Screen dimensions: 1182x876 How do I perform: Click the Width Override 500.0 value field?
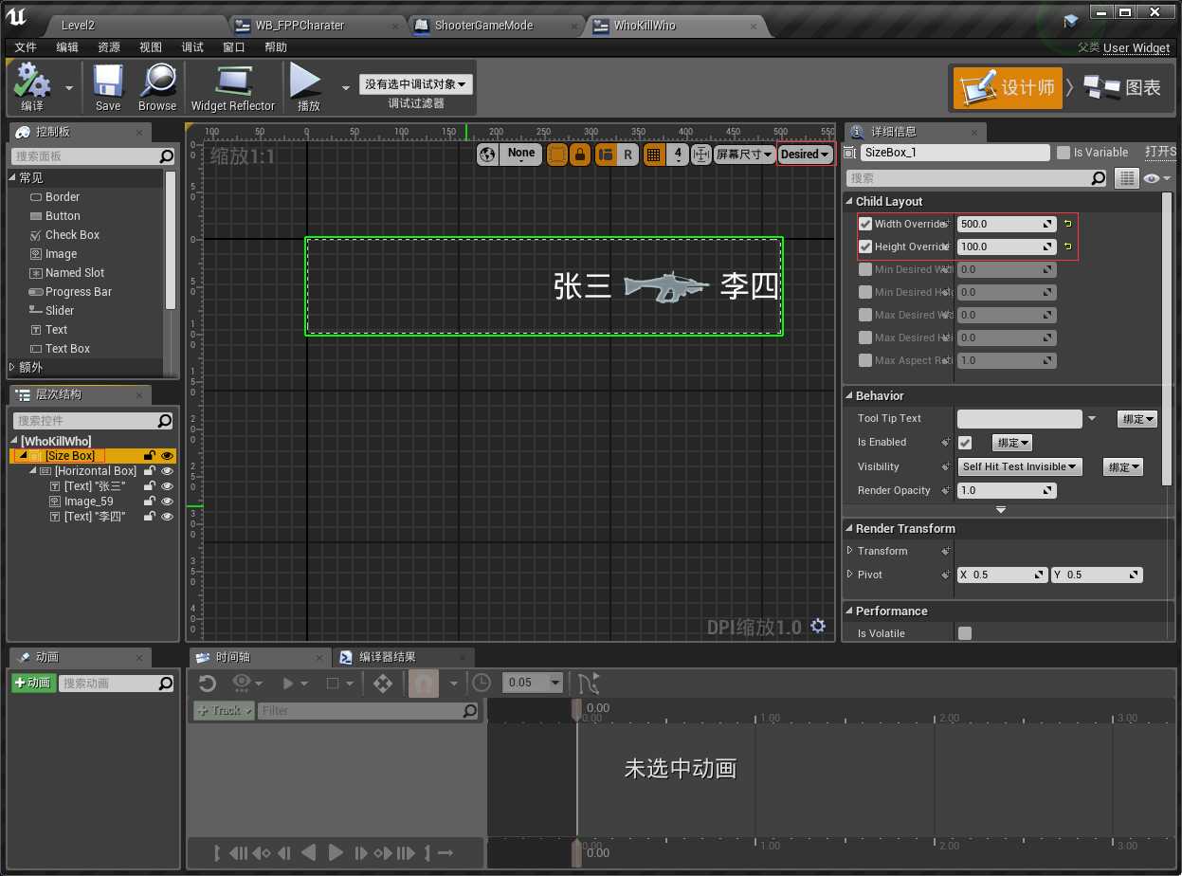point(1007,224)
